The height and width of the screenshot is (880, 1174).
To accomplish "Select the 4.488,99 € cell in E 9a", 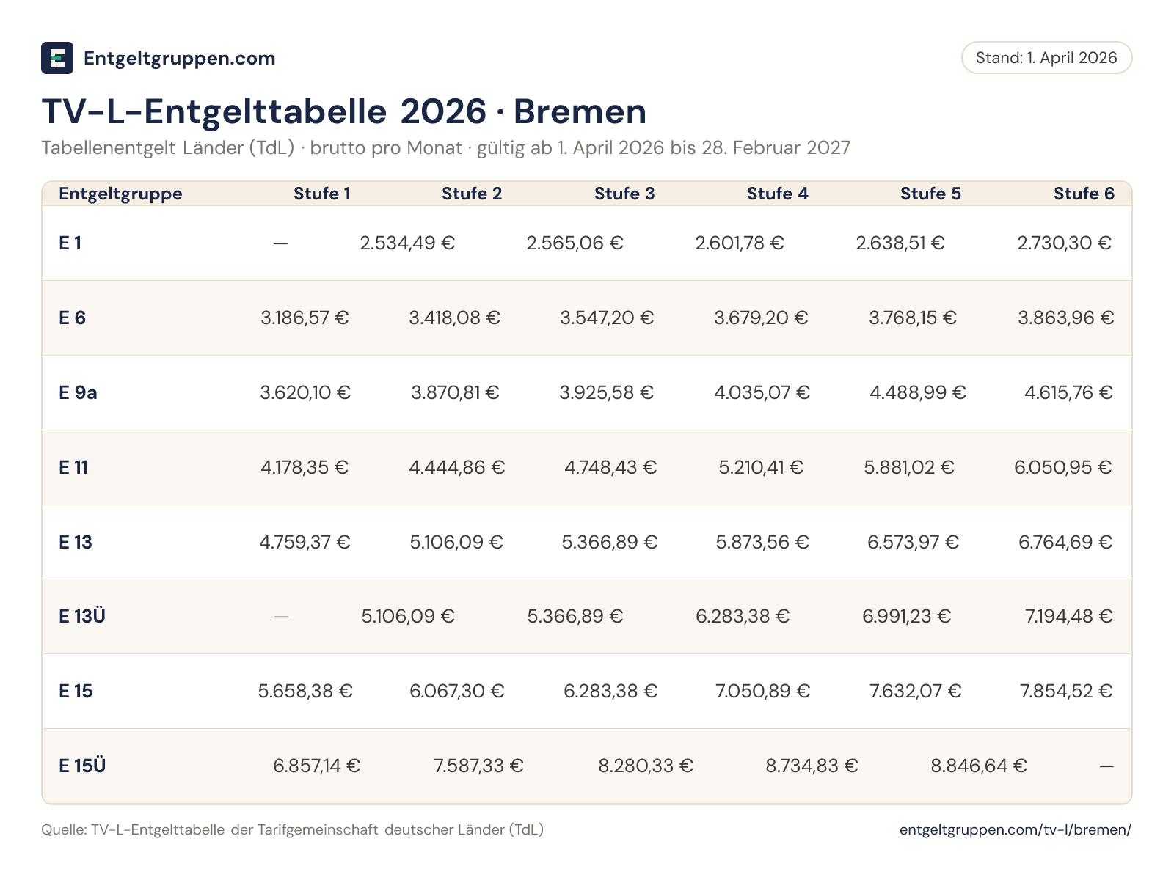I will coord(917,393).
